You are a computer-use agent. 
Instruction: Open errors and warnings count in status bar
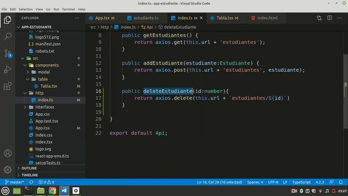click(x=46, y=182)
